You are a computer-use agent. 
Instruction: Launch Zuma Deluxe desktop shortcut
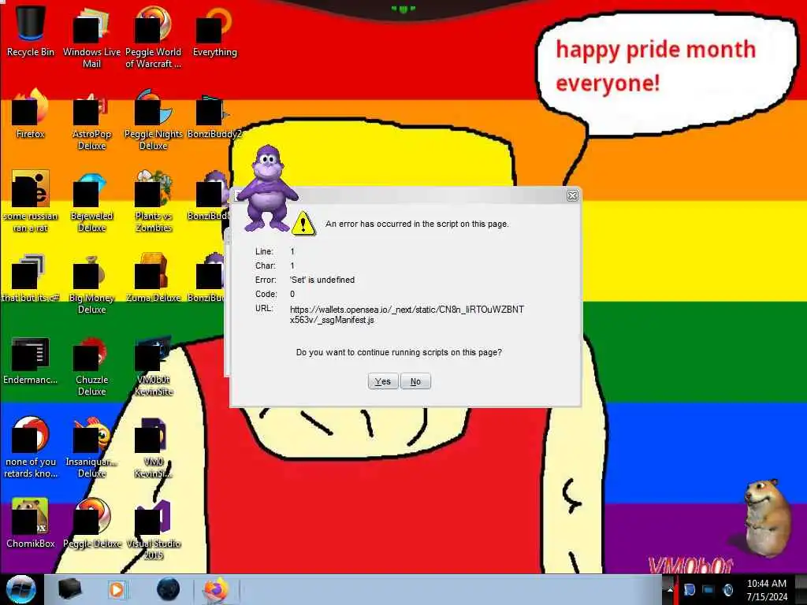pyautogui.click(x=153, y=278)
